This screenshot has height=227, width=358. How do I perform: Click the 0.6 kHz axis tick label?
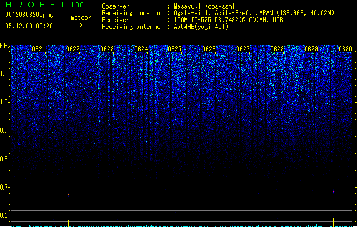(x=5, y=216)
